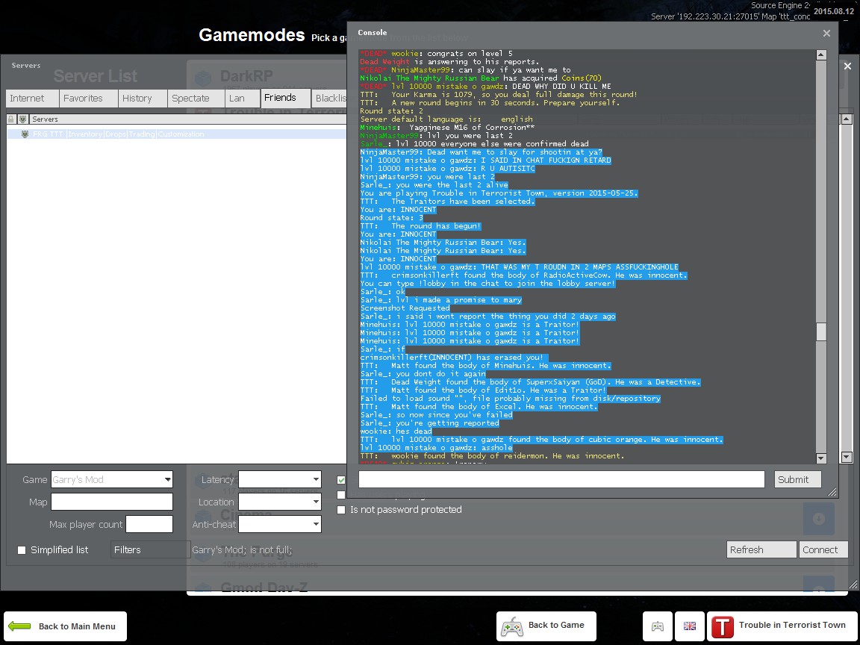Click console line 'wookie: congrats on level 5'
Screen dimensions: 860x645
[x=436, y=54]
